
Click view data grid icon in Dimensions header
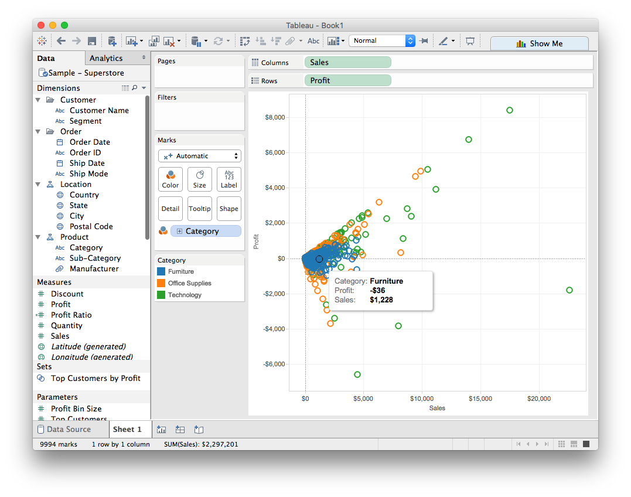tap(125, 88)
